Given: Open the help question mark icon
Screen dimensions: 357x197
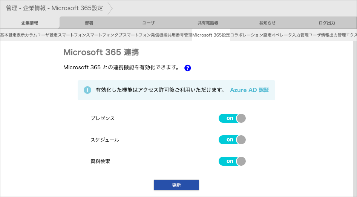Looking at the screenshot, I should (x=187, y=68).
